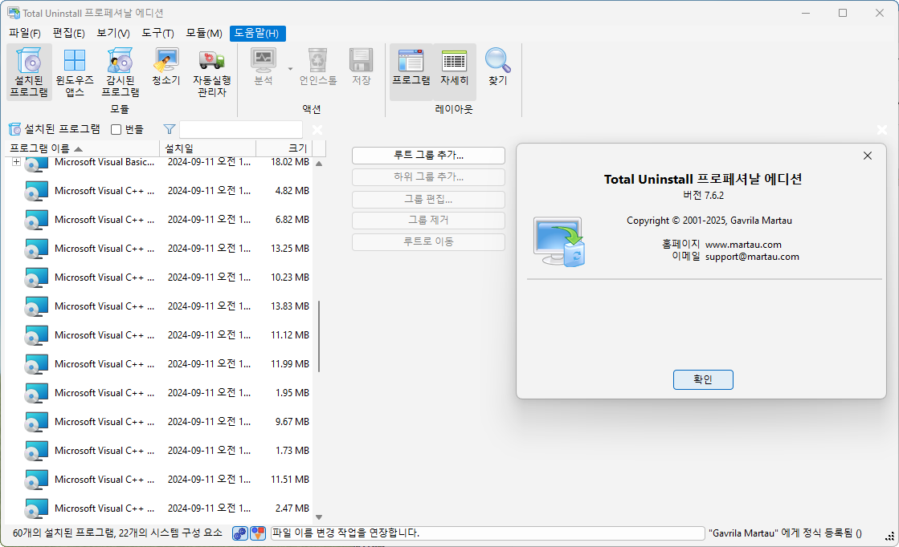Open the 도구(T) menu
Viewport: 899px width, 547px height.
click(x=157, y=33)
